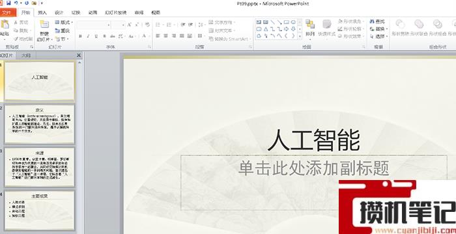Justify the paragraph text
Screen dimensions: 456x234
tap(182, 36)
